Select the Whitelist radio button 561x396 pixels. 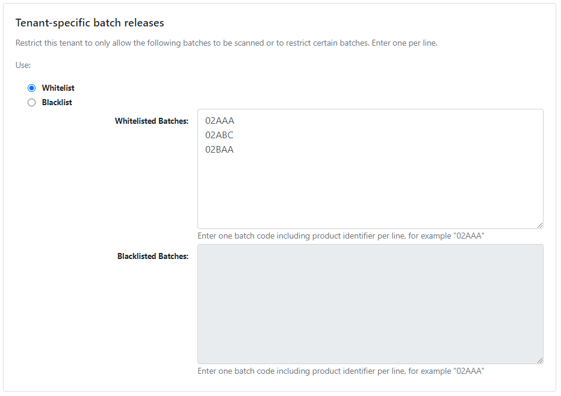pyautogui.click(x=32, y=88)
